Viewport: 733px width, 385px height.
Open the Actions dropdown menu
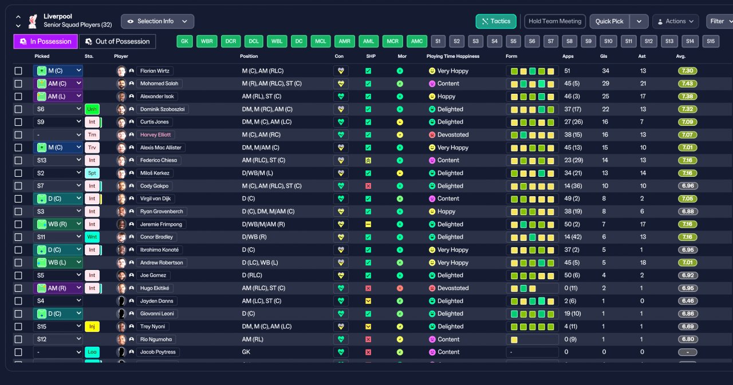coord(676,21)
